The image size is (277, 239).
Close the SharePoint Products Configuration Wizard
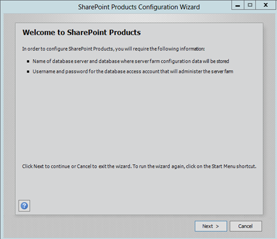pyautogui.click(x=265, y=5)
